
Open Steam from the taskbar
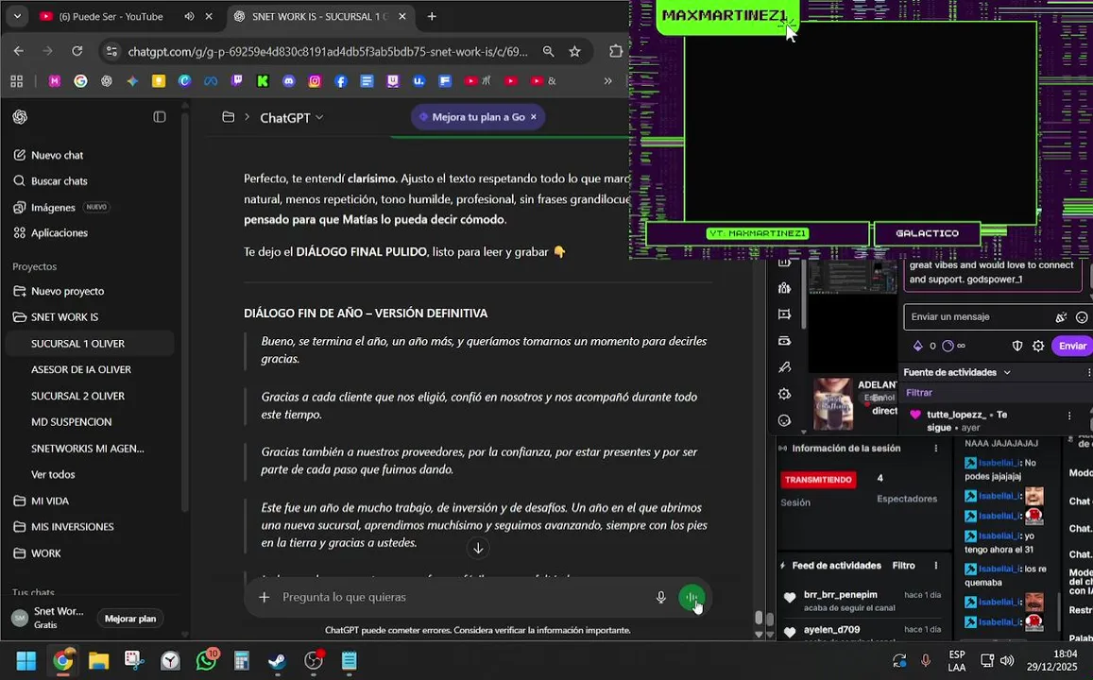[x=278, y=660]
